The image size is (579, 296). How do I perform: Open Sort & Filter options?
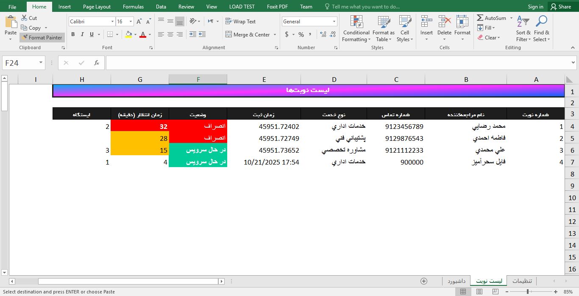[x=523, y=29]
